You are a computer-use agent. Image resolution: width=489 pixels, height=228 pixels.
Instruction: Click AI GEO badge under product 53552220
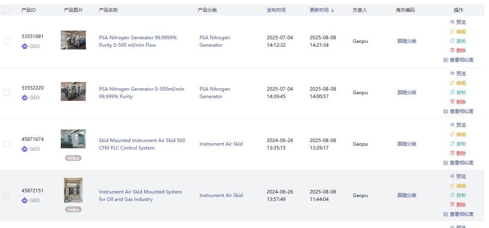[x=25, y=98]
